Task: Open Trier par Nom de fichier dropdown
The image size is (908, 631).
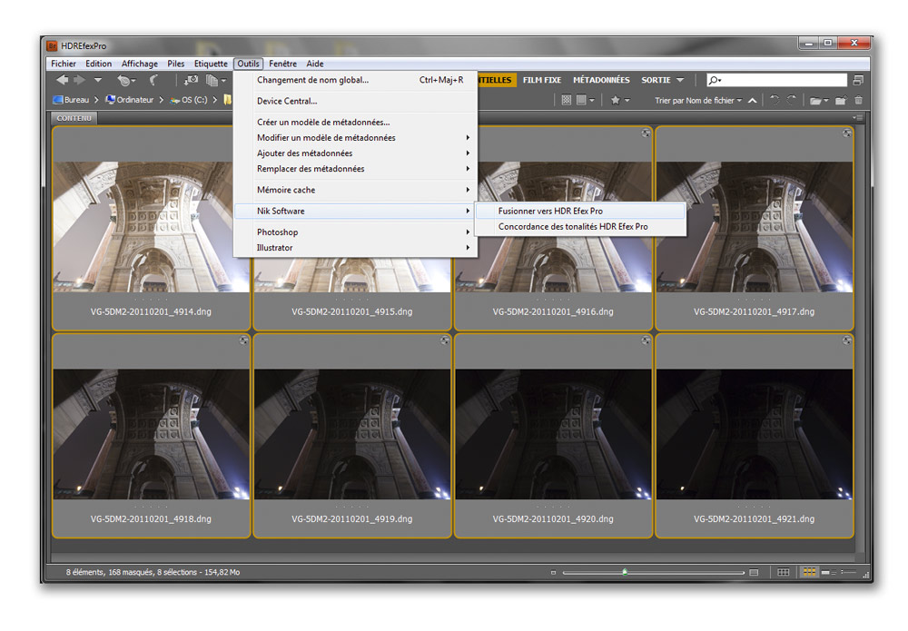Action: [698, 100]
